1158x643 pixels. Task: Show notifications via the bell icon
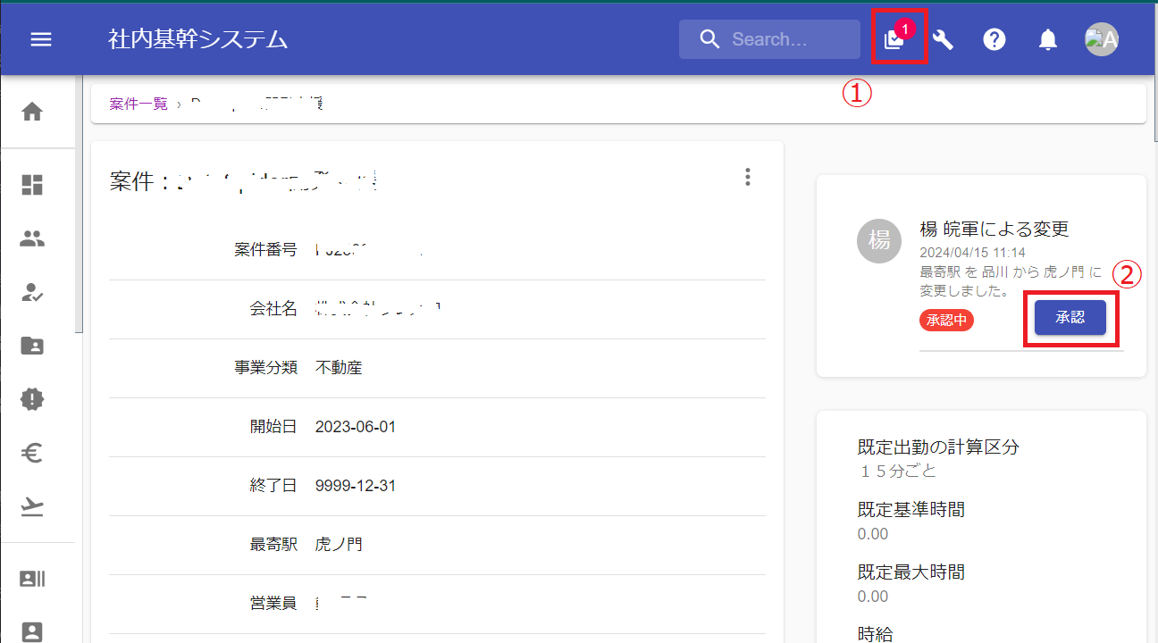1048,39
